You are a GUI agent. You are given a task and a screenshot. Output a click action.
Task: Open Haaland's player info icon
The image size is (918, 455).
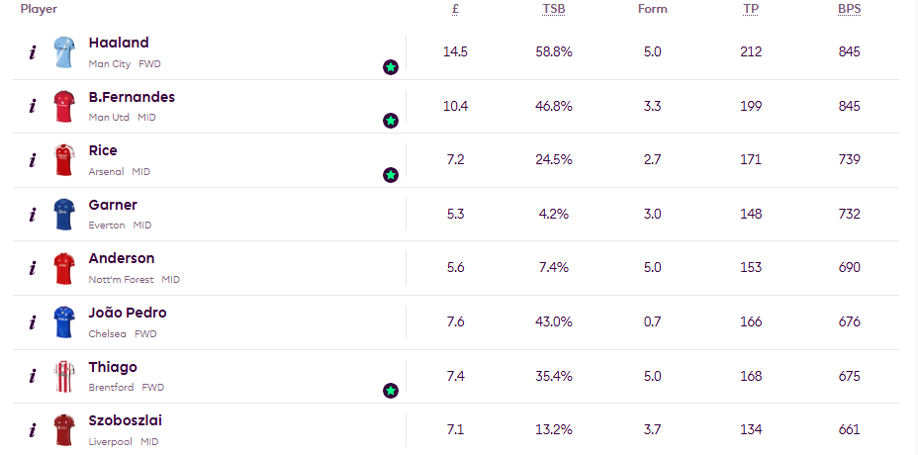(x=32, y=52)
